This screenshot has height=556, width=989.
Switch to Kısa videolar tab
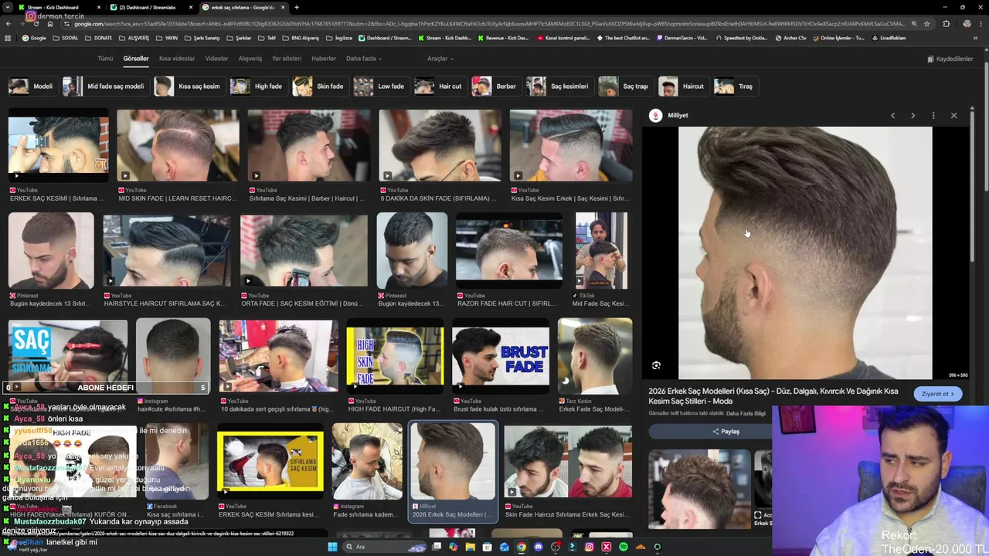click(177, 59)
